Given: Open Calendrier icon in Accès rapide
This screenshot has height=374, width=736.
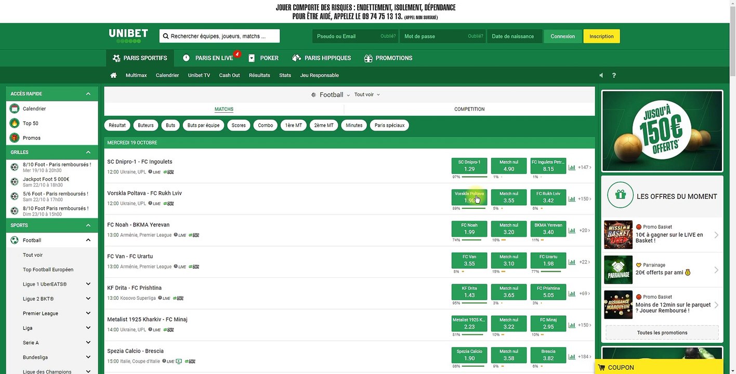Looking at the screenshot, I should (x=15, y=109).
